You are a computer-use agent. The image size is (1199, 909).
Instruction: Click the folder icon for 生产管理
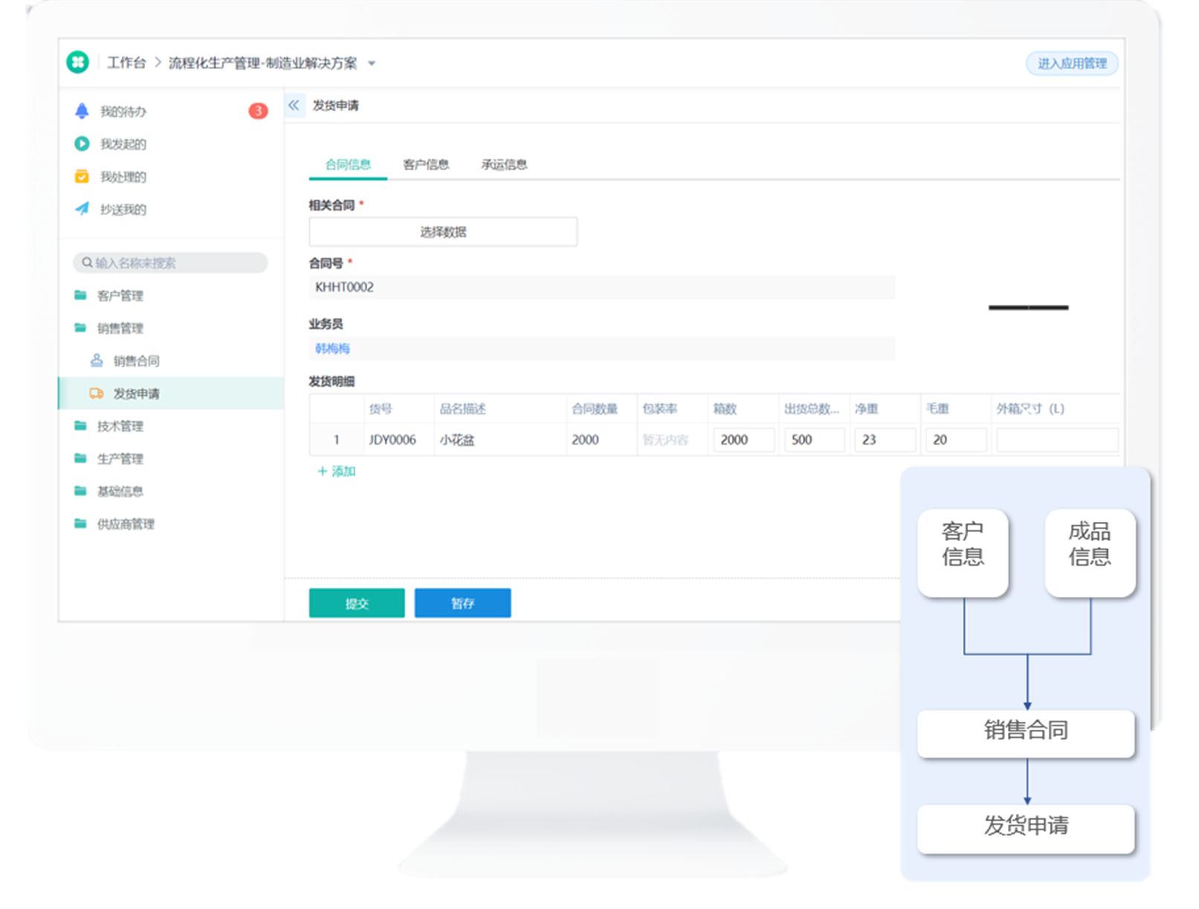click(x=80, y=459)
